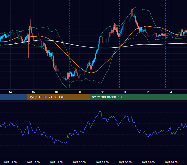The width and height of the screenshot is (187, 165).
Task: Click the hour label 22 on chart axis
Action: (102, 92)
